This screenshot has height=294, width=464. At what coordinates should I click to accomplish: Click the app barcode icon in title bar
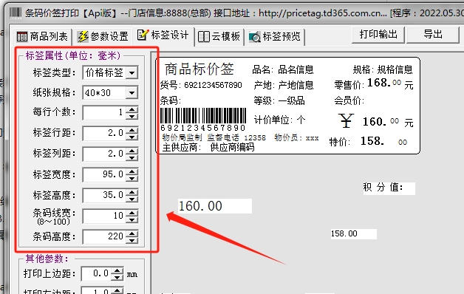click(16, 13)
